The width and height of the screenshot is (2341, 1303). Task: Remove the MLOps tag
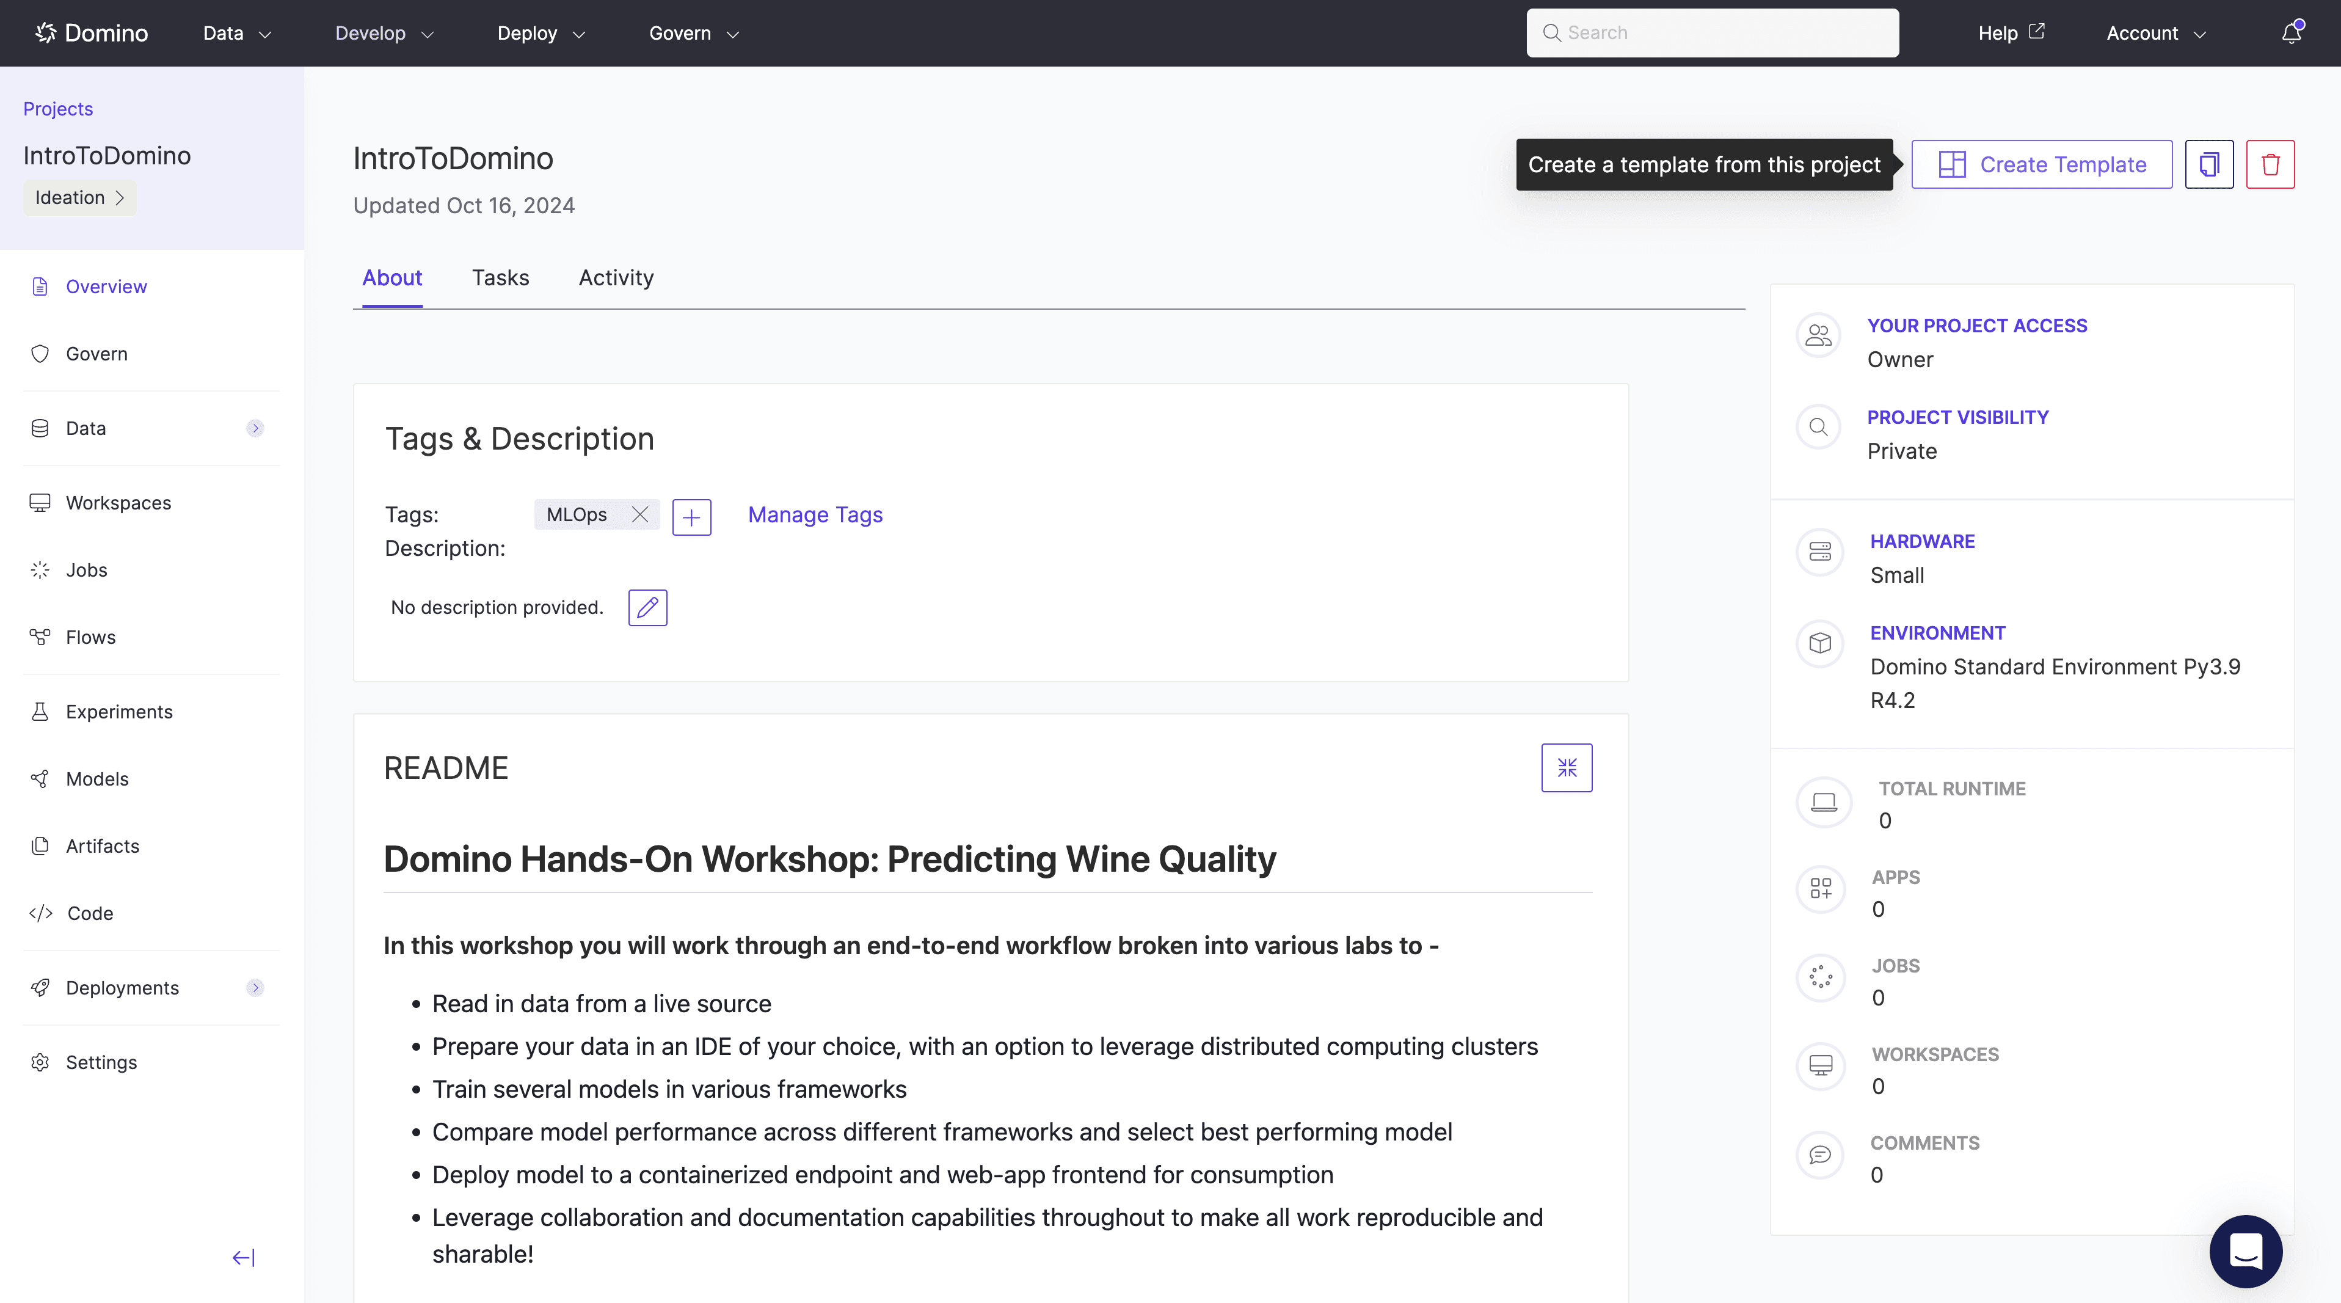point(640,514)
